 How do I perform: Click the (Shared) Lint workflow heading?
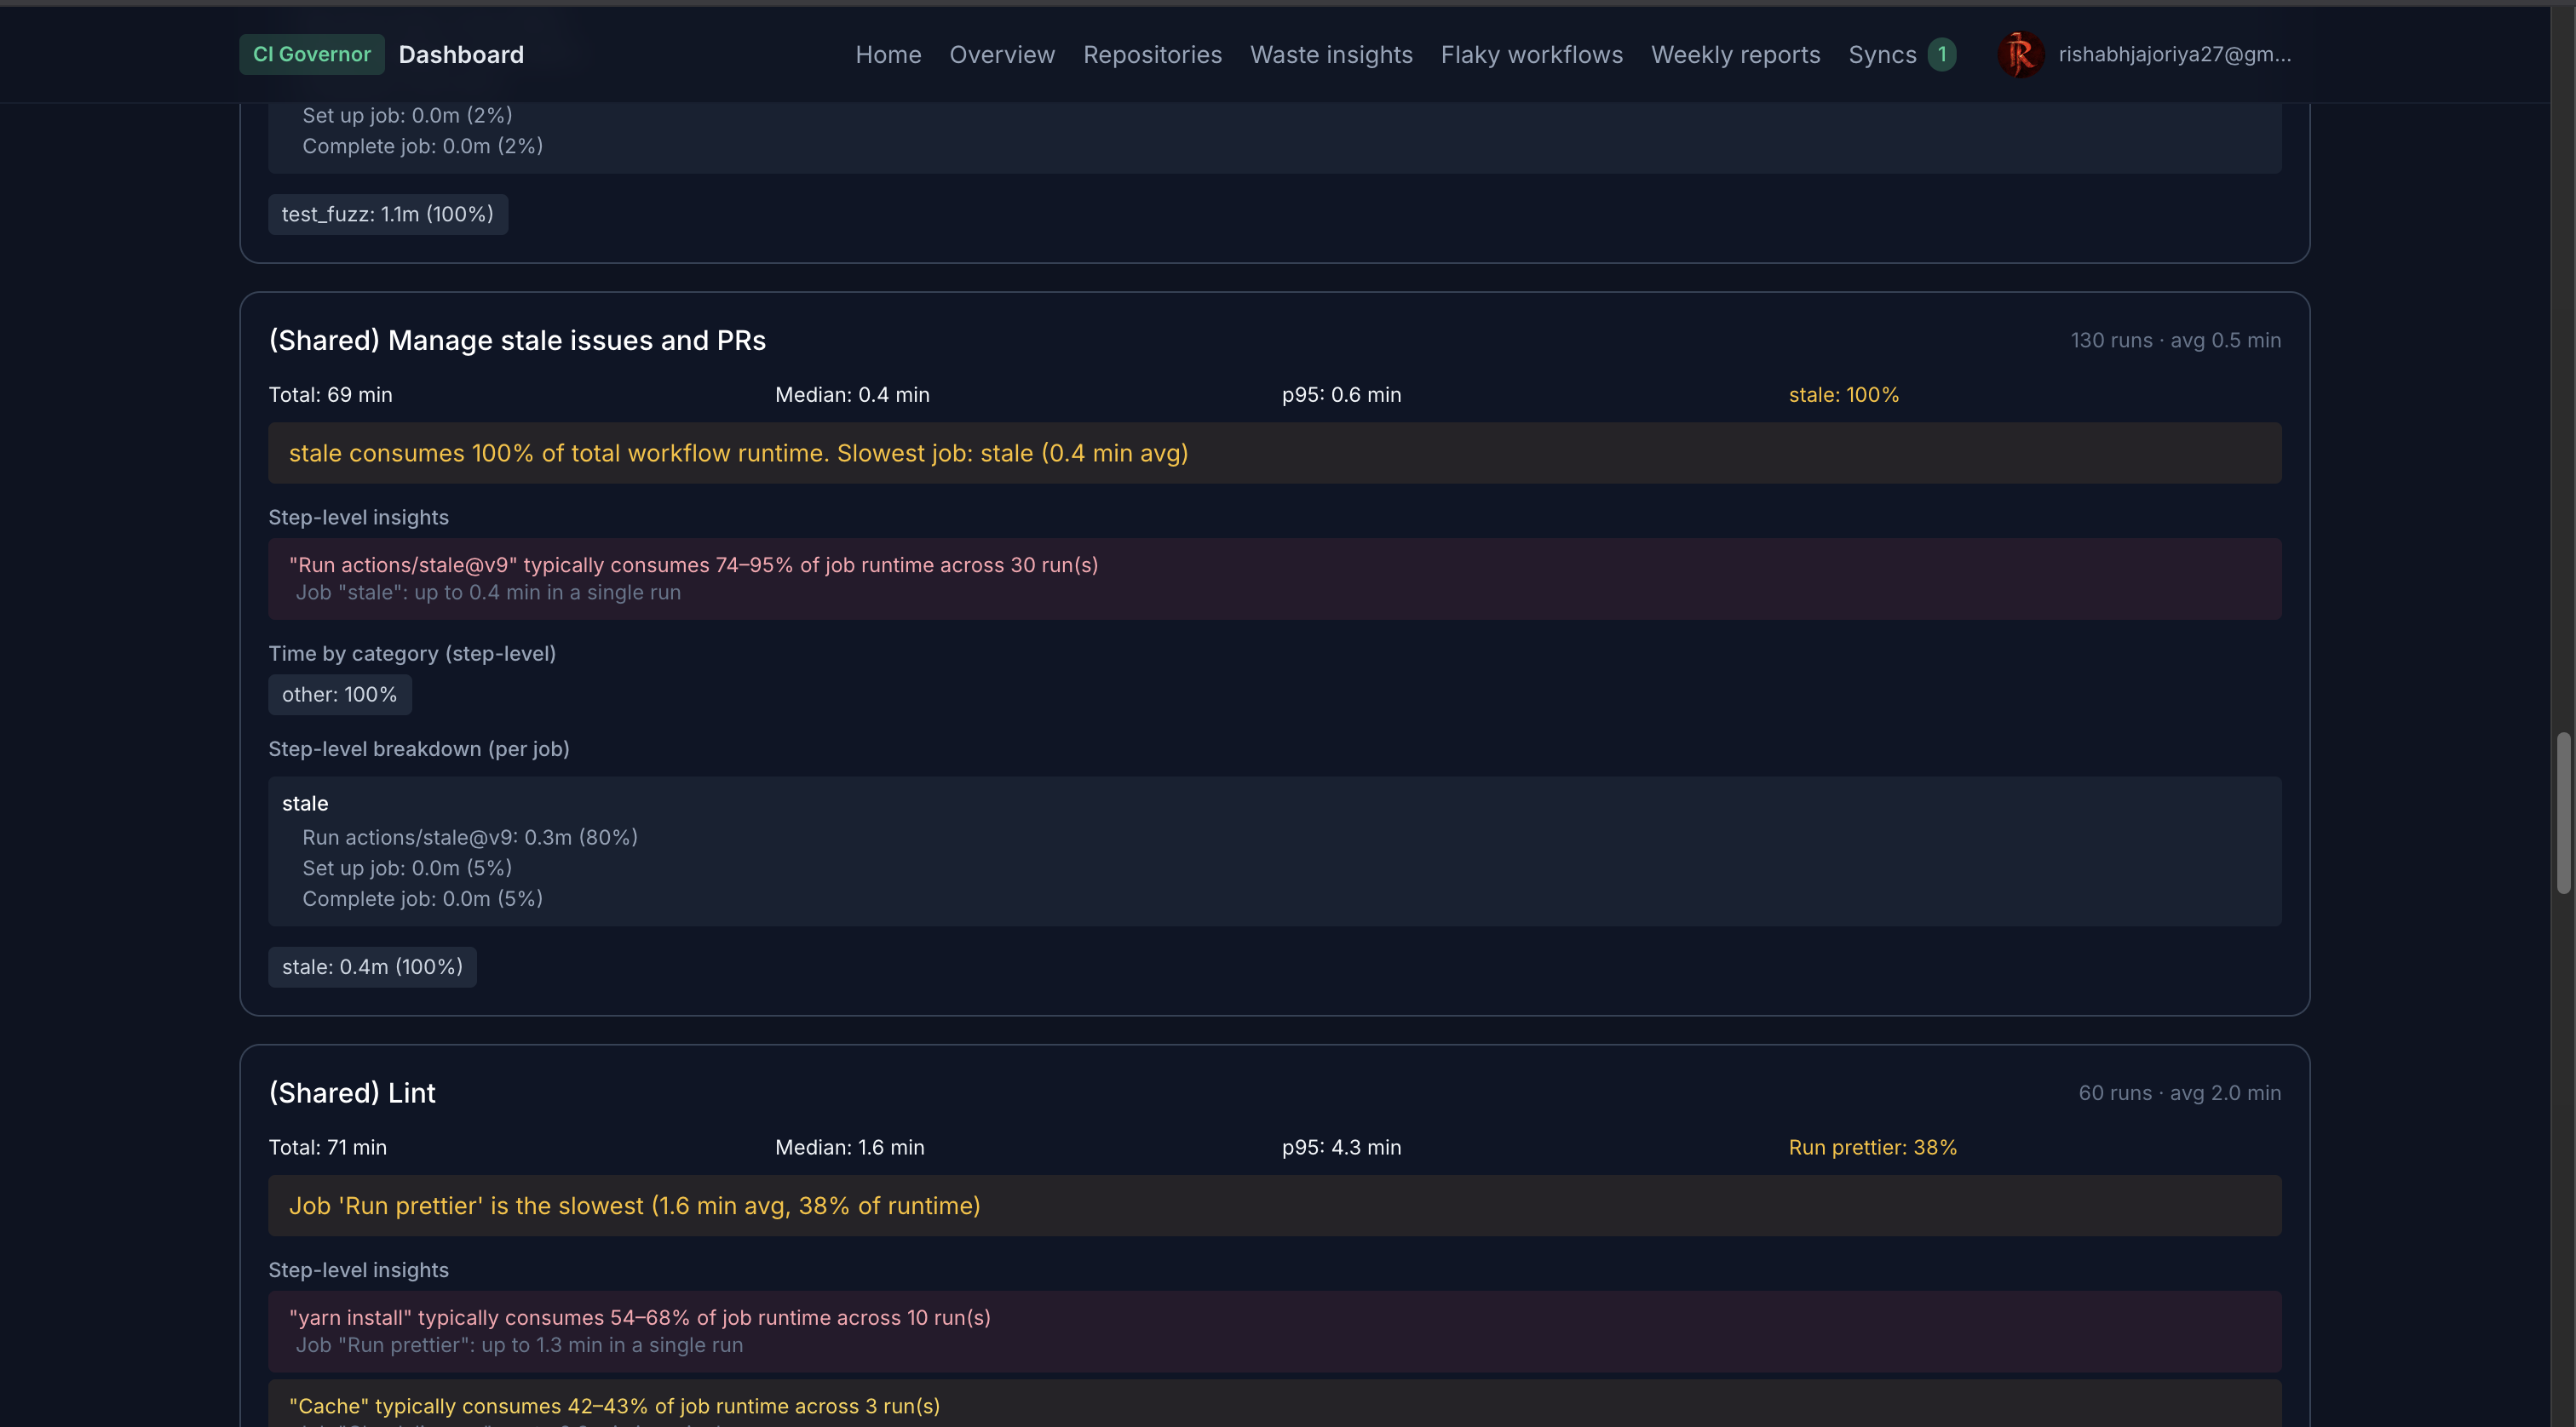pyautogui.click(x=351, y=1092)
